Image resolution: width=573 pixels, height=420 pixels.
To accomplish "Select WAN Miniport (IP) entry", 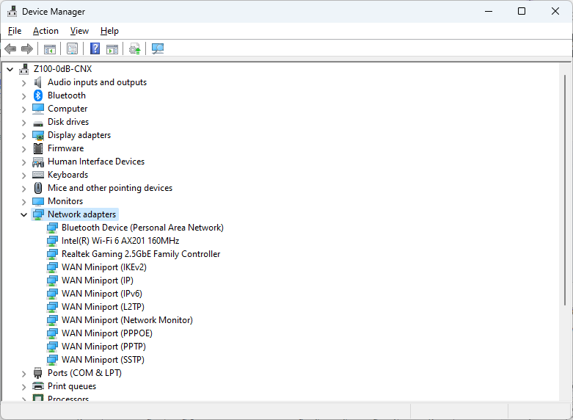I will (98, 280).
